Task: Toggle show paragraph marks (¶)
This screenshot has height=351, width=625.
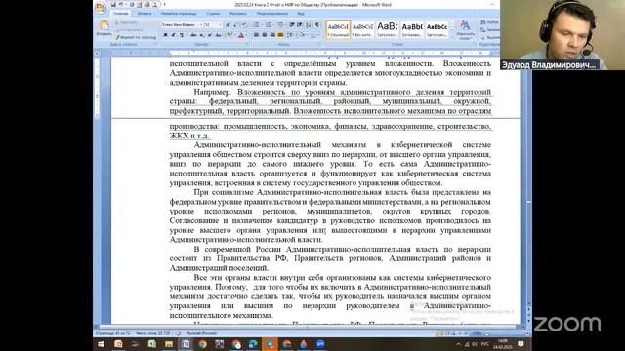Action: coord(317,25)
